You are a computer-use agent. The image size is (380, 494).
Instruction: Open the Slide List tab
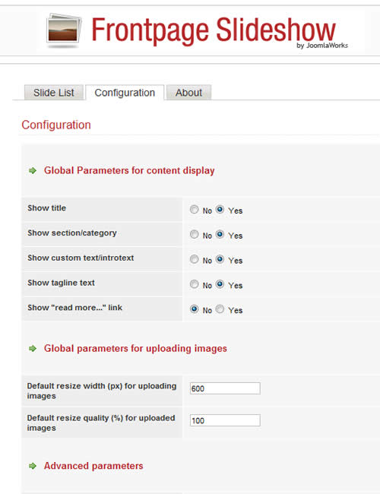[54, 93]
